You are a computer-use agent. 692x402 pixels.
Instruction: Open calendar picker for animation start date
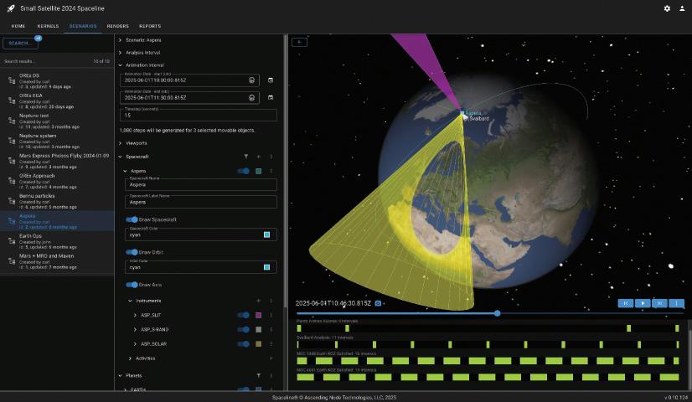pyautogui.click(x=271, y=80)
